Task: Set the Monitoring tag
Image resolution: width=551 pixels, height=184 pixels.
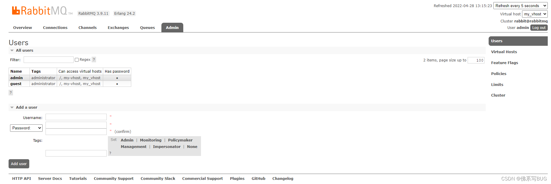Action: coord(151,140)
